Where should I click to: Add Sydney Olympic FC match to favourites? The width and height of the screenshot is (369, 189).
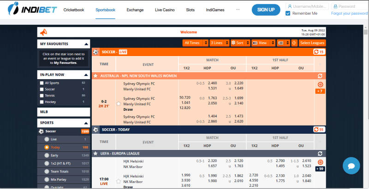tap(119, 103)
